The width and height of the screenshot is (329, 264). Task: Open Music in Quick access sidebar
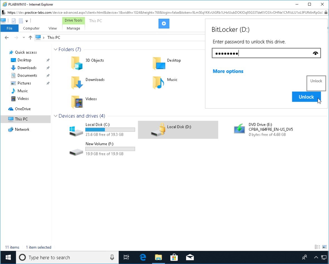click(22, 91)
